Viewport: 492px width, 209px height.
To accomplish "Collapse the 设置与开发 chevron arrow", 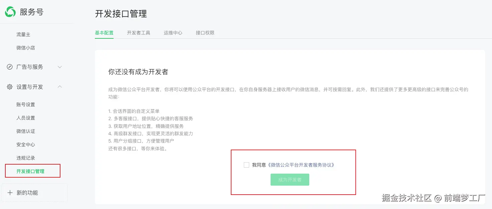I will coord(60,87).
